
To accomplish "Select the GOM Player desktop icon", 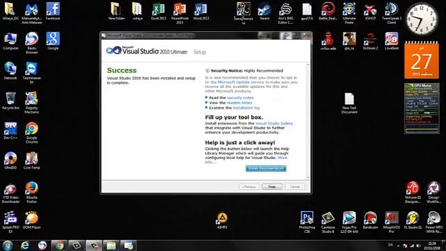I will tap(31, 220).
